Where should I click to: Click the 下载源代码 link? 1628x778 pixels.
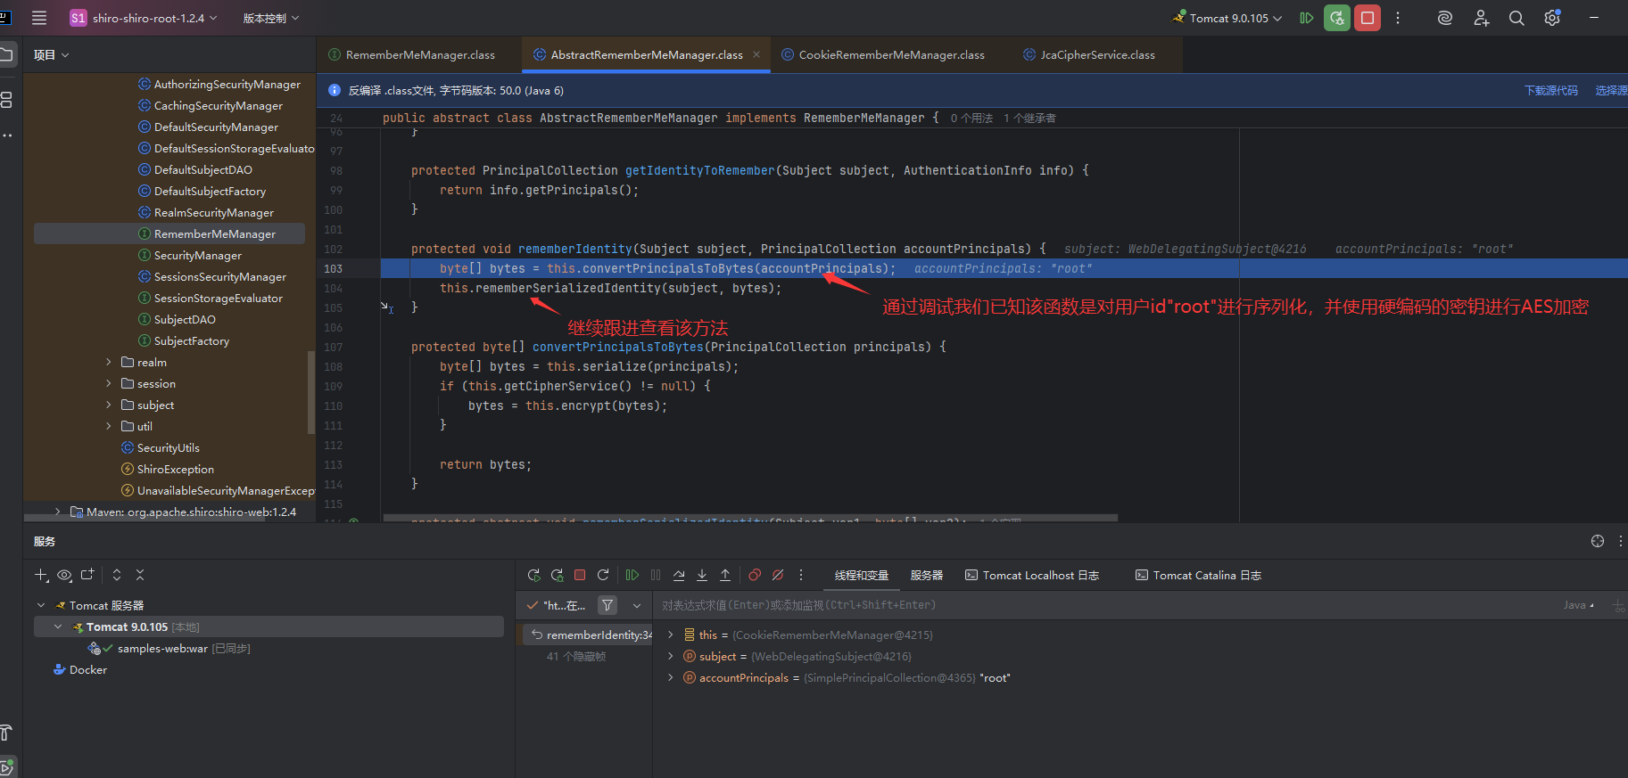[1550, 91]
